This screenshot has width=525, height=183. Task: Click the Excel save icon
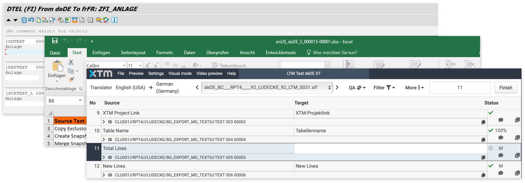55,41
